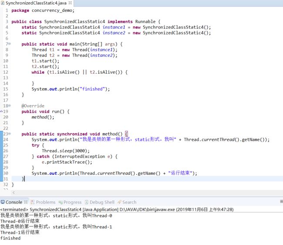
Task: Click the 'while' keyword on line 12
Action: 38,72
